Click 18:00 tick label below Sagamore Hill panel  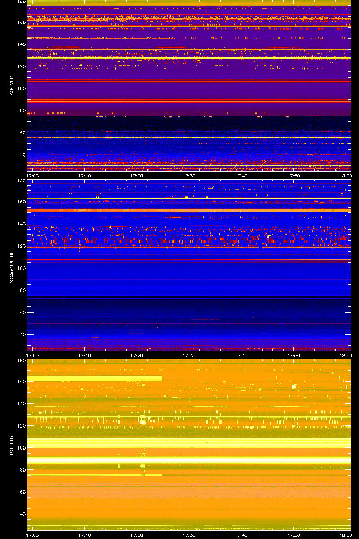(345, 356)
